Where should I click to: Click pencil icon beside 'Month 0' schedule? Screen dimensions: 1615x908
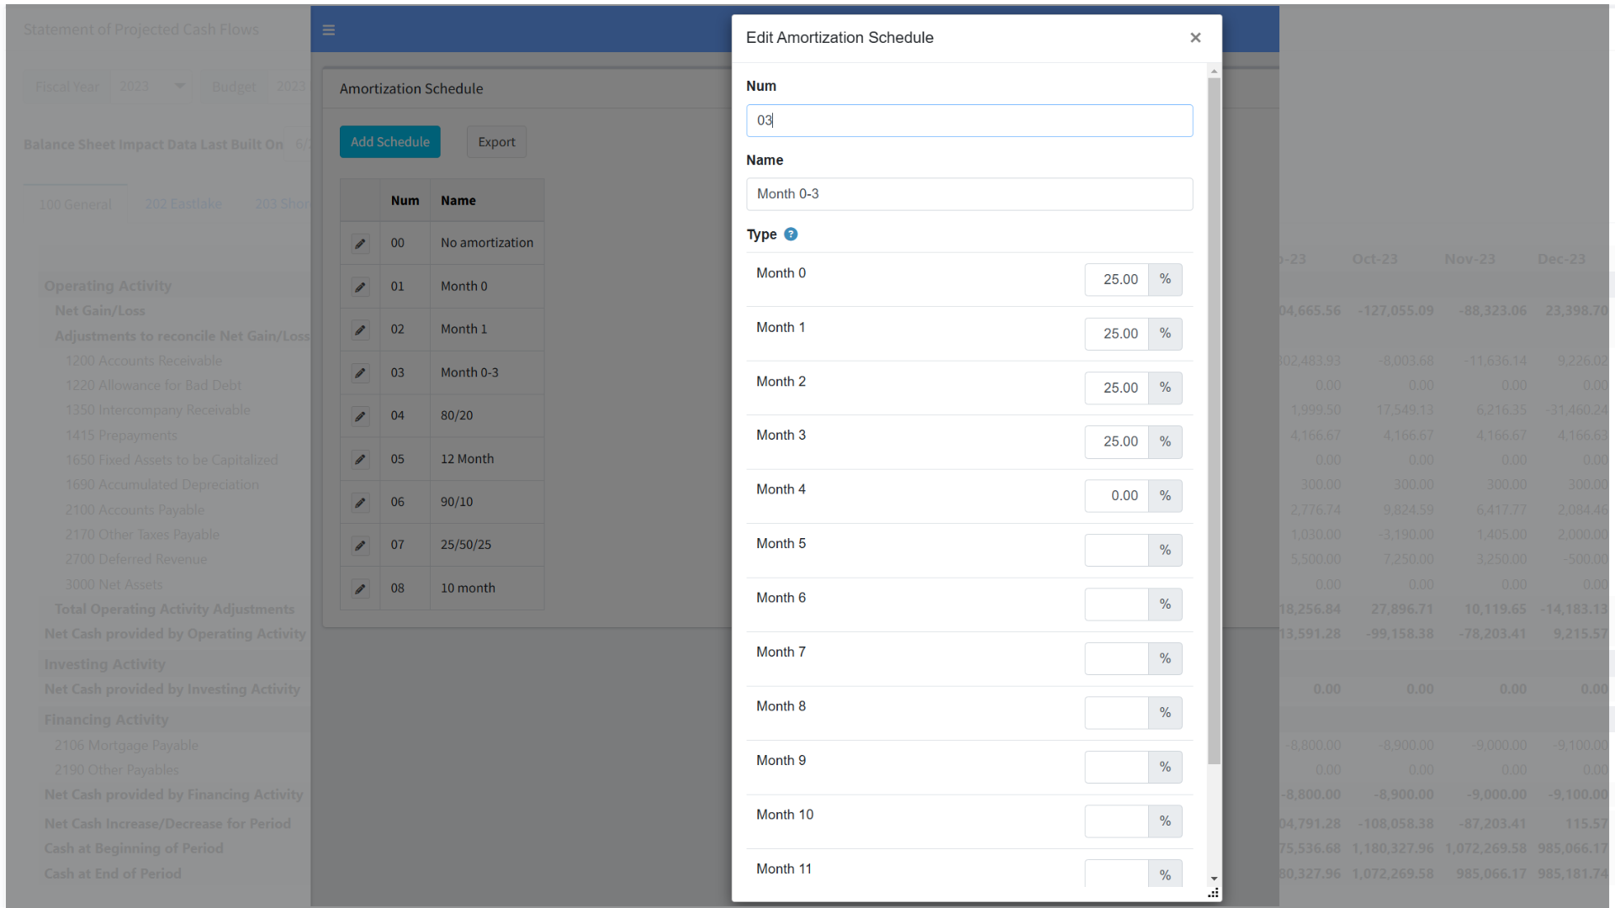click(360, 286)
